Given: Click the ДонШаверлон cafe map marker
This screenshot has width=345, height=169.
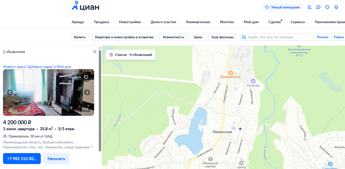Looking at the screenshot, I should coord(231,73).
